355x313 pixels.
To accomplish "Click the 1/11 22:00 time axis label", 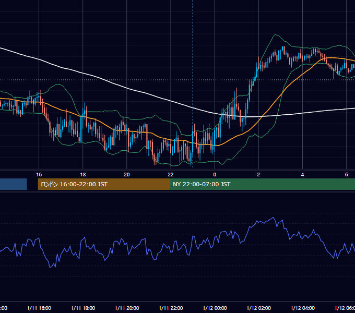I will pyautogui.click(x=171, y=308).
